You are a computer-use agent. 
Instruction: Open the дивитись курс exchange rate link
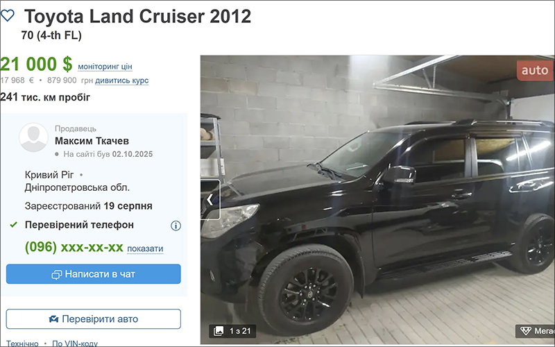point(122,81)
